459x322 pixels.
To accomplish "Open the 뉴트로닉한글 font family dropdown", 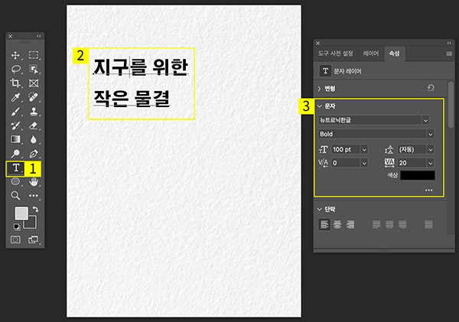I will pos(425,120).
